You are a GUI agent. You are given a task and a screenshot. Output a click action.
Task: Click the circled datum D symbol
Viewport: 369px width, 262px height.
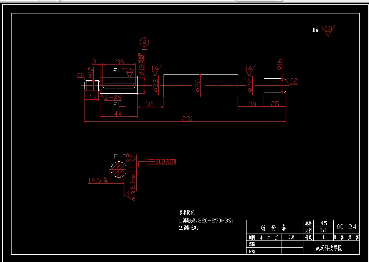(x=144, y=42)
